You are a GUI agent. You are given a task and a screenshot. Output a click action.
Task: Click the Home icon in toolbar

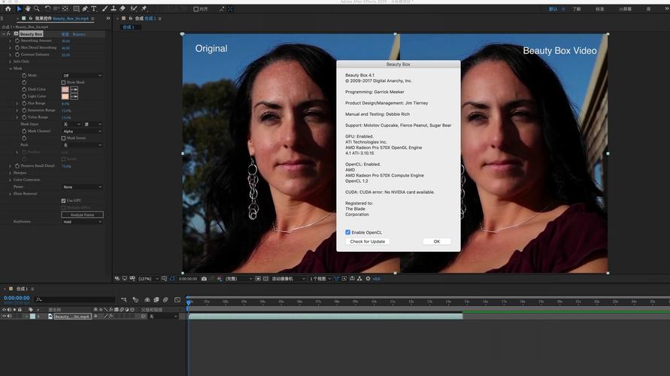click(x=8, y=8)
